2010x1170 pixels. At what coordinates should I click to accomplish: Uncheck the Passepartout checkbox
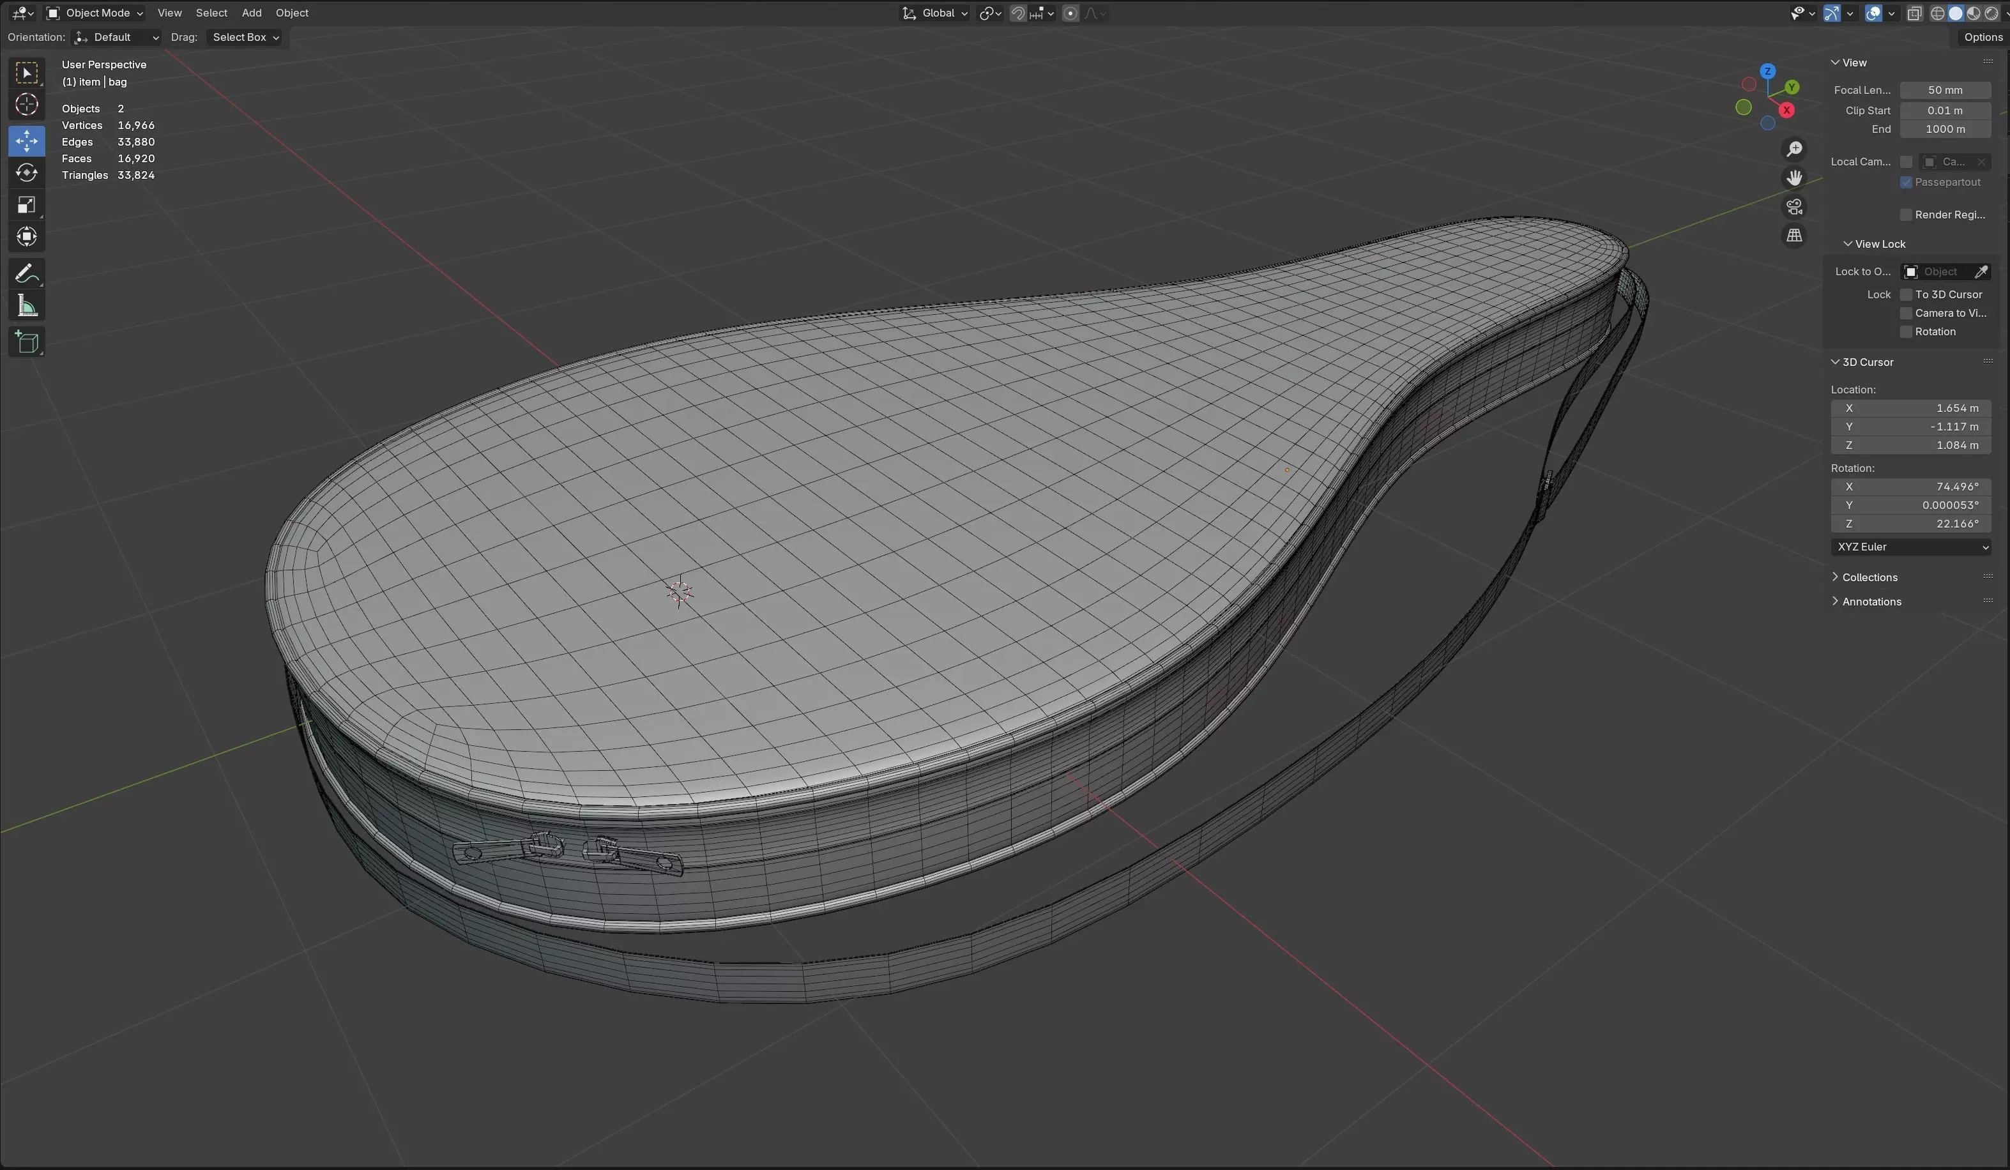click(1907, 183)
